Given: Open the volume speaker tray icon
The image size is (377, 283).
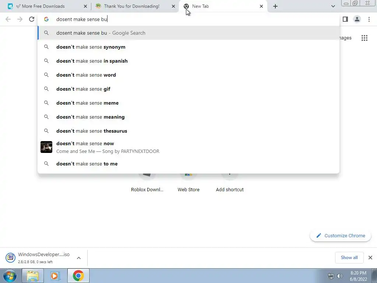Looking at the screenshot, I should pos(340,276).
